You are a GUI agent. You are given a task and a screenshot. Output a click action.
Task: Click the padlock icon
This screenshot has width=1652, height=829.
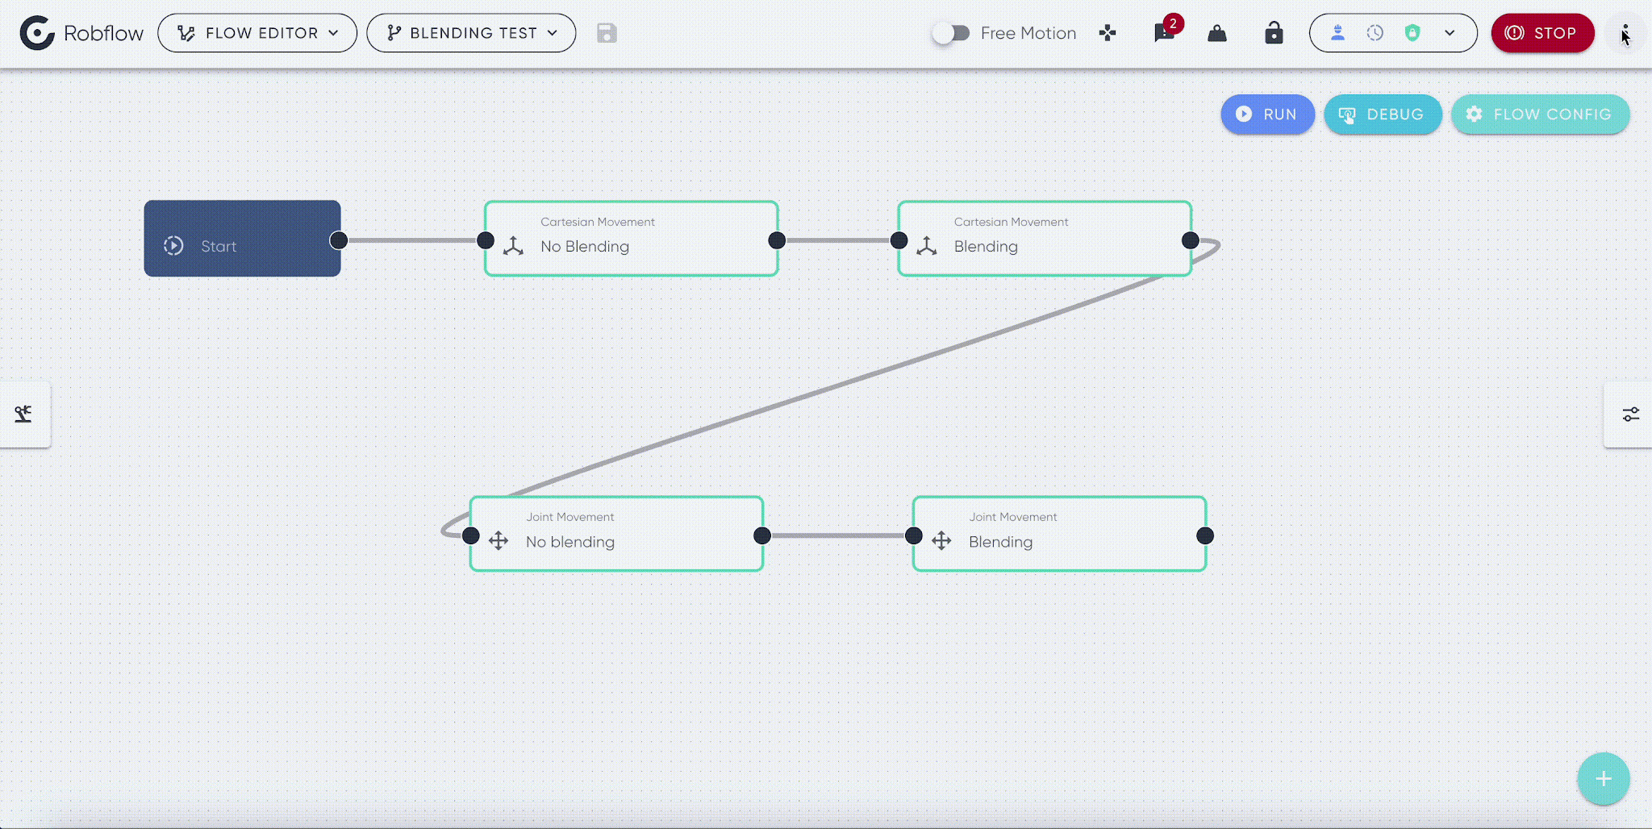tap(1274, 33)
